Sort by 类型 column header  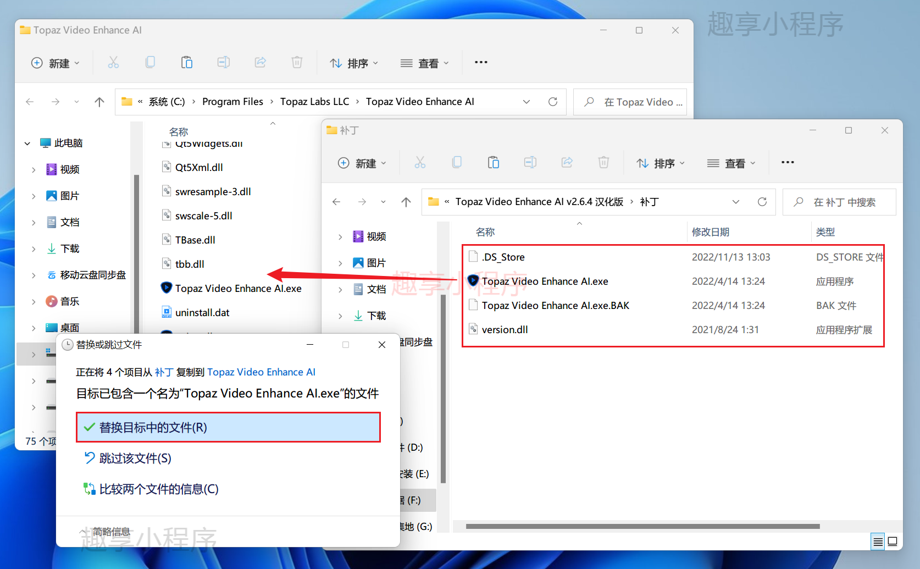[x=825, y=232]
